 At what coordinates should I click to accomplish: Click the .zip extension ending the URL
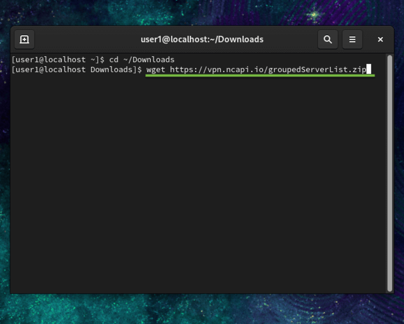(357, 69)
